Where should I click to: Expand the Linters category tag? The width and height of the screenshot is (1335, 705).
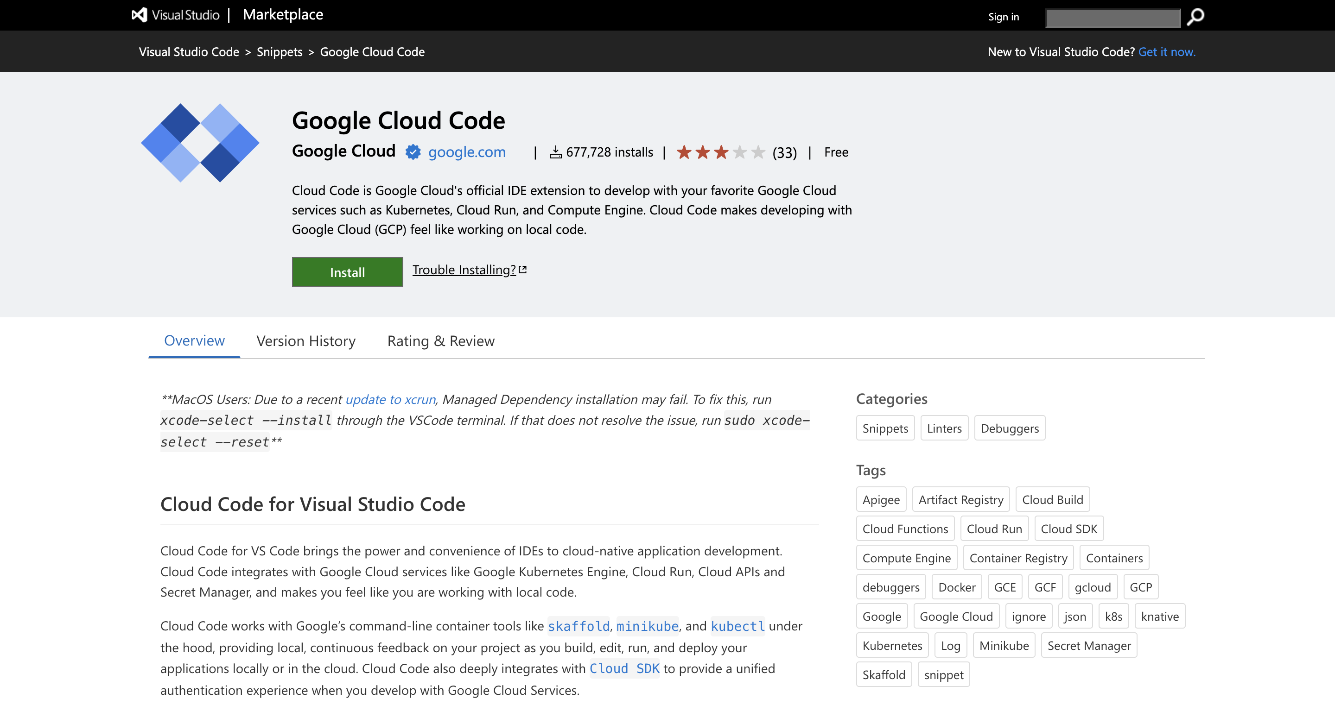(x=944, y=428)
